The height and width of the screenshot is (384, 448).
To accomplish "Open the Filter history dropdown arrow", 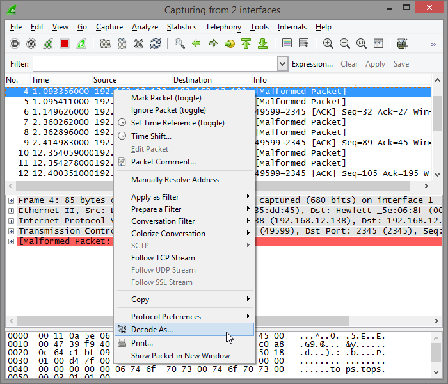I will click(x=282, y=64).
